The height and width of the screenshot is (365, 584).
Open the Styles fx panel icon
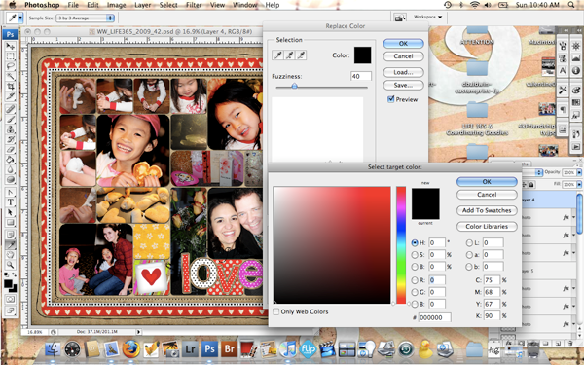[576, 116]
